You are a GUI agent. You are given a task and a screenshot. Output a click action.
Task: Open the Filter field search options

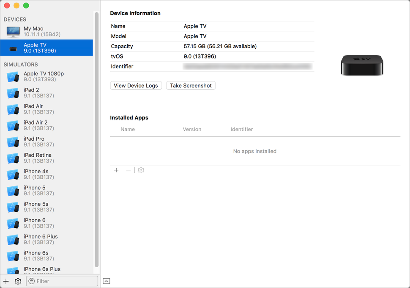pos(32,281)
